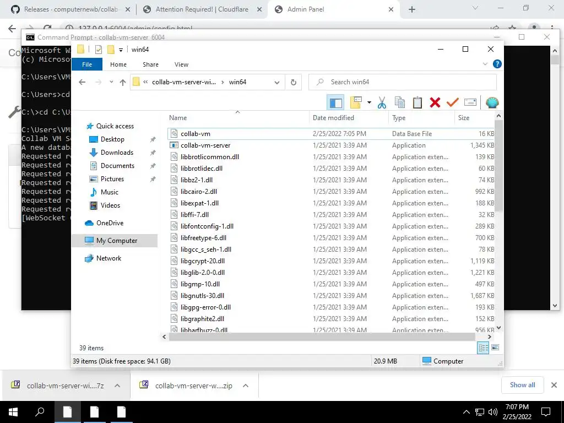This screenshot has height=423, width=564.
Task: Open options for the .7z download
Action: 117,386
